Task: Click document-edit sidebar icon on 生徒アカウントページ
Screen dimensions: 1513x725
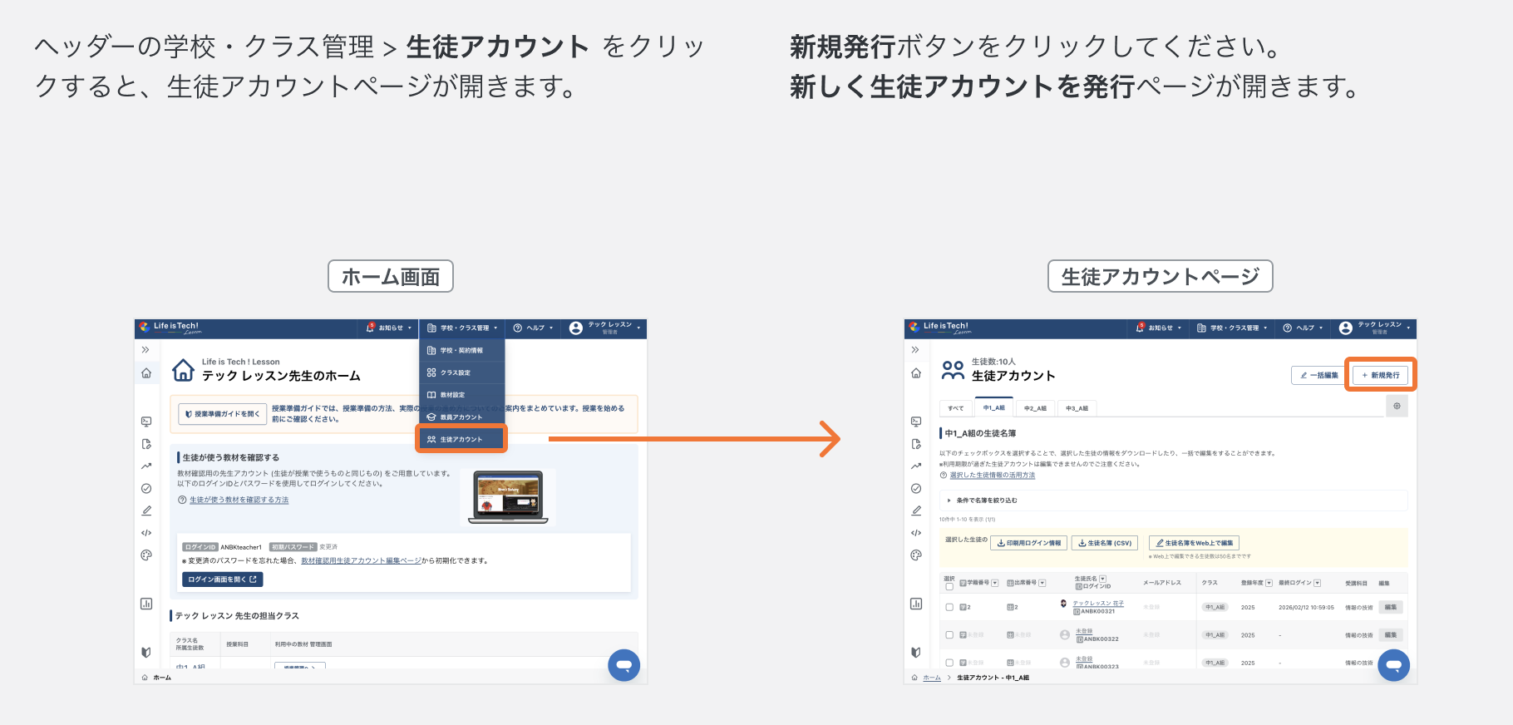Action: click(x=916, y=444)
